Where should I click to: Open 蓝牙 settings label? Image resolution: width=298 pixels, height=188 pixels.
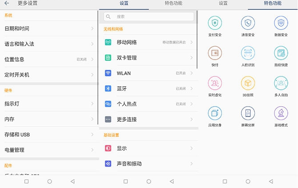point(122,88)
